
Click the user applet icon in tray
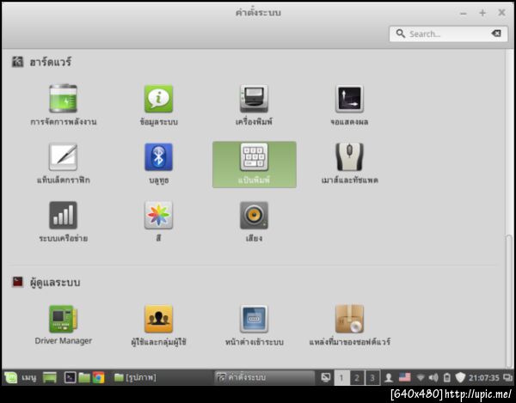tap(389, 378)
